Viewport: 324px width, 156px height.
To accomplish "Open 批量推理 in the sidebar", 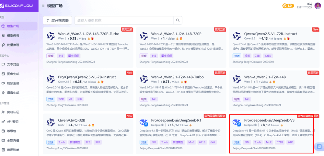I will click(13, 45).
